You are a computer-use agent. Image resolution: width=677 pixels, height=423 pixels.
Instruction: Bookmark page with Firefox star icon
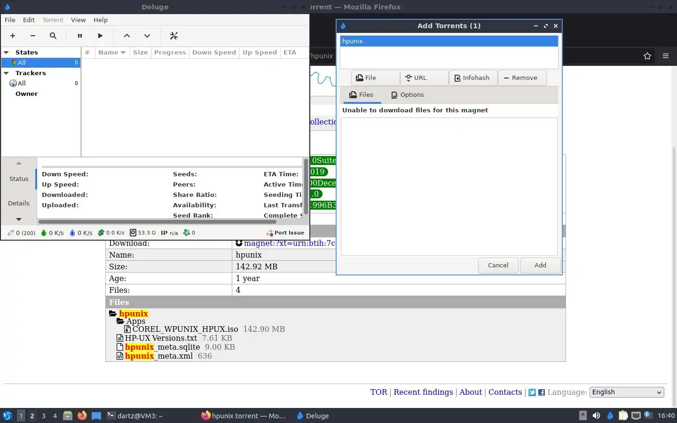tap(647, 56)
